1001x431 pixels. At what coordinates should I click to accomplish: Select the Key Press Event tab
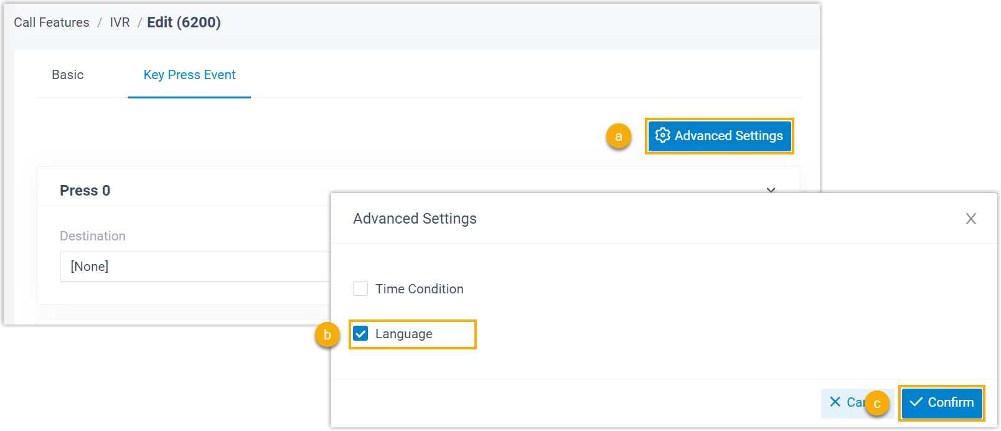pyautogui.click(x=189, y=75)
